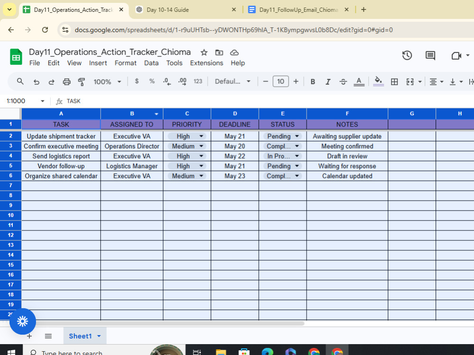The image size is (474, 355).
Task: Open the zoom level dropdown
Action: (x=107, y=81)
